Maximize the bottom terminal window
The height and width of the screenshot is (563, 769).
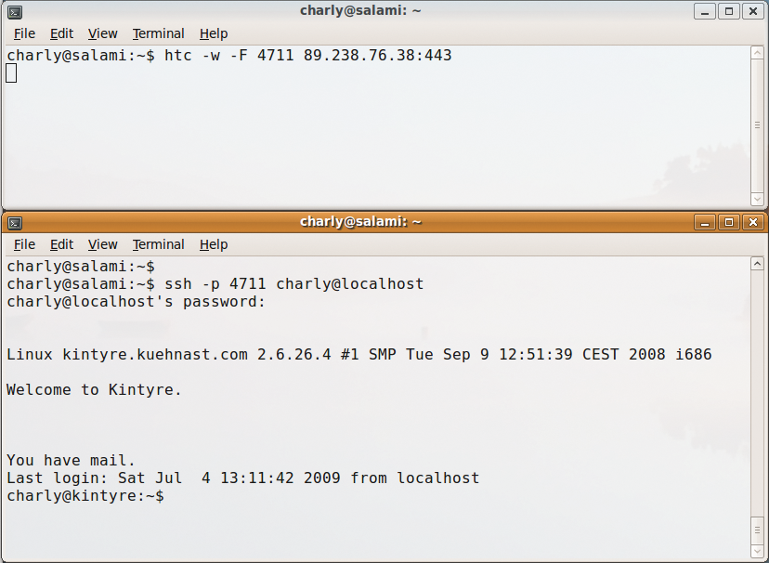(x=729, y=223)
